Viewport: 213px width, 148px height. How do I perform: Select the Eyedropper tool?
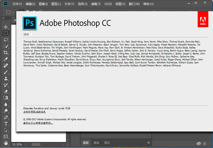pyautogui.click(x=6, y=59)
